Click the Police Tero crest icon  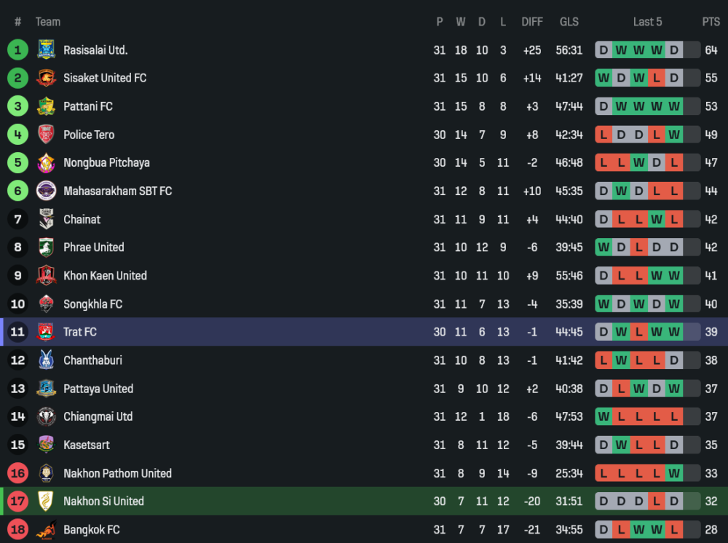(46, 135)
